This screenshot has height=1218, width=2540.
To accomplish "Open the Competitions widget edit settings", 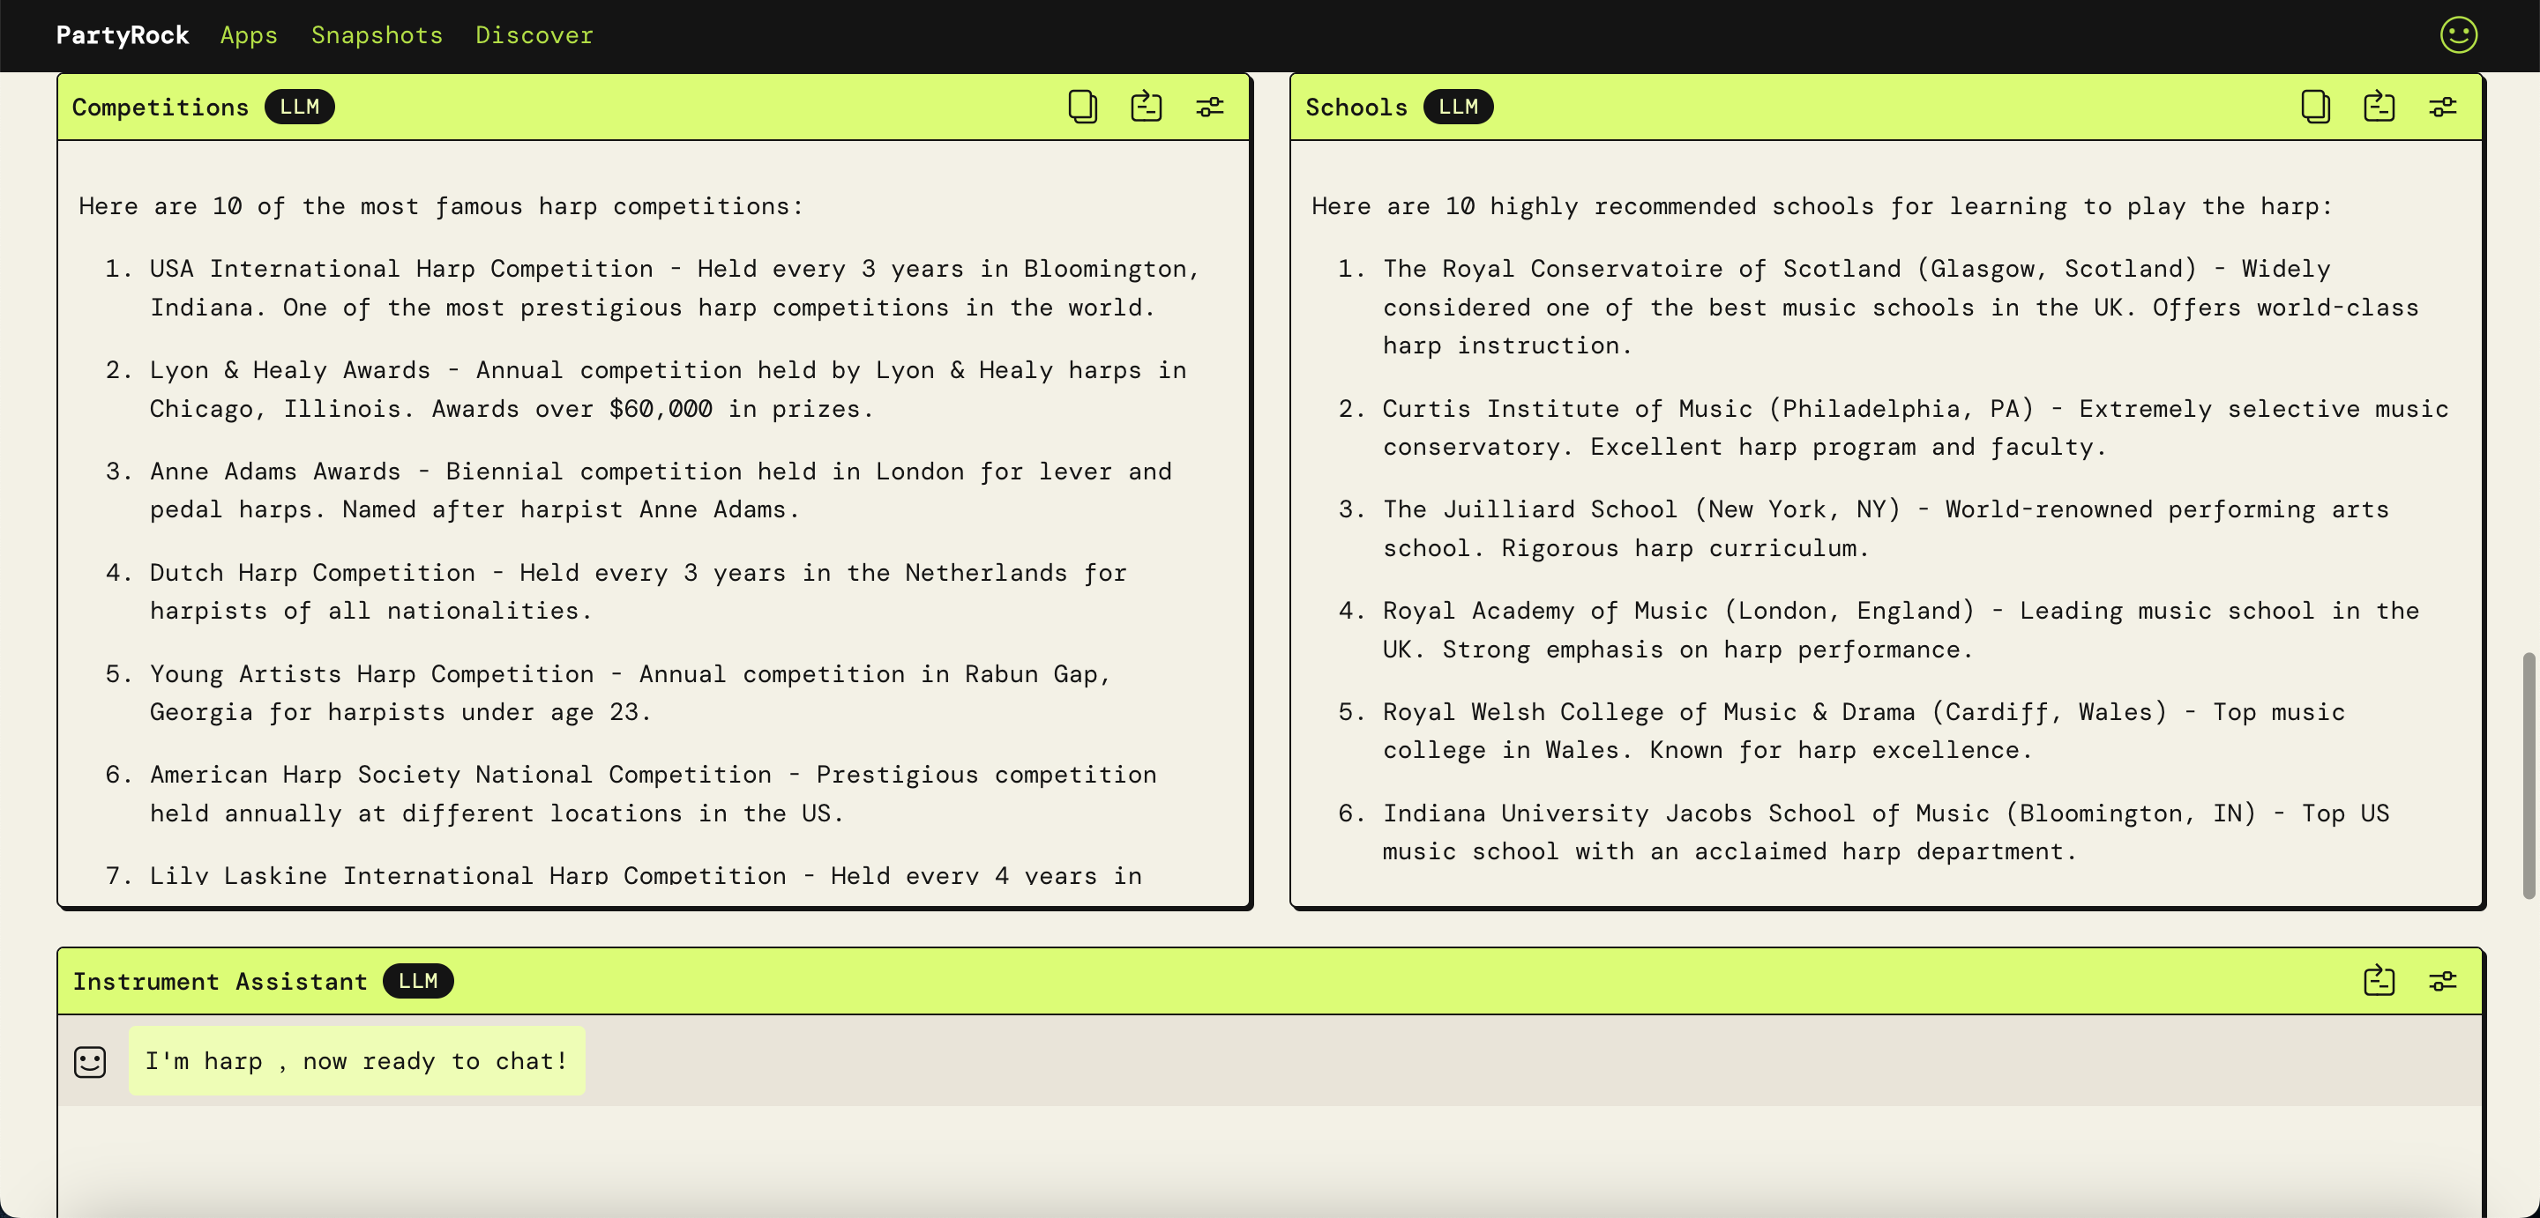I will (x=1210, y=107).
